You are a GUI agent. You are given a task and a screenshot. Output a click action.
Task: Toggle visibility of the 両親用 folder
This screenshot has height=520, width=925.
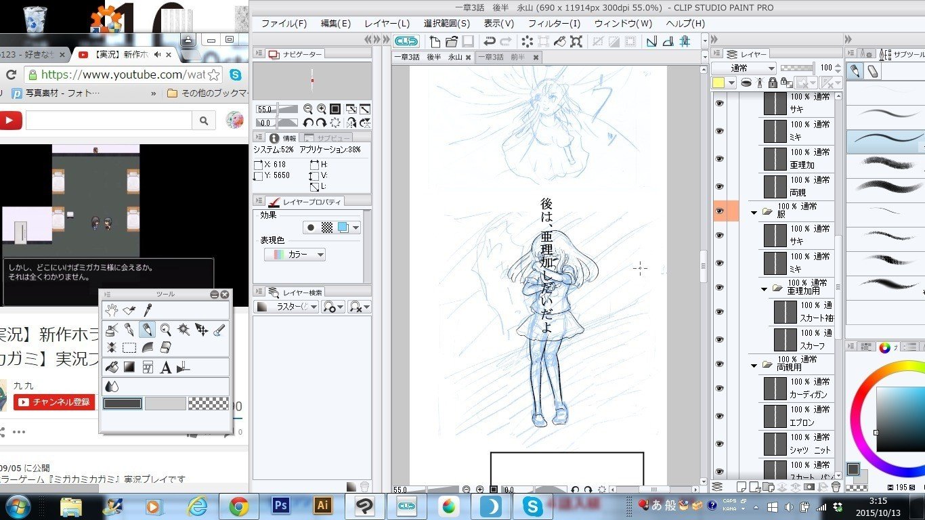(x=719, y=364)
